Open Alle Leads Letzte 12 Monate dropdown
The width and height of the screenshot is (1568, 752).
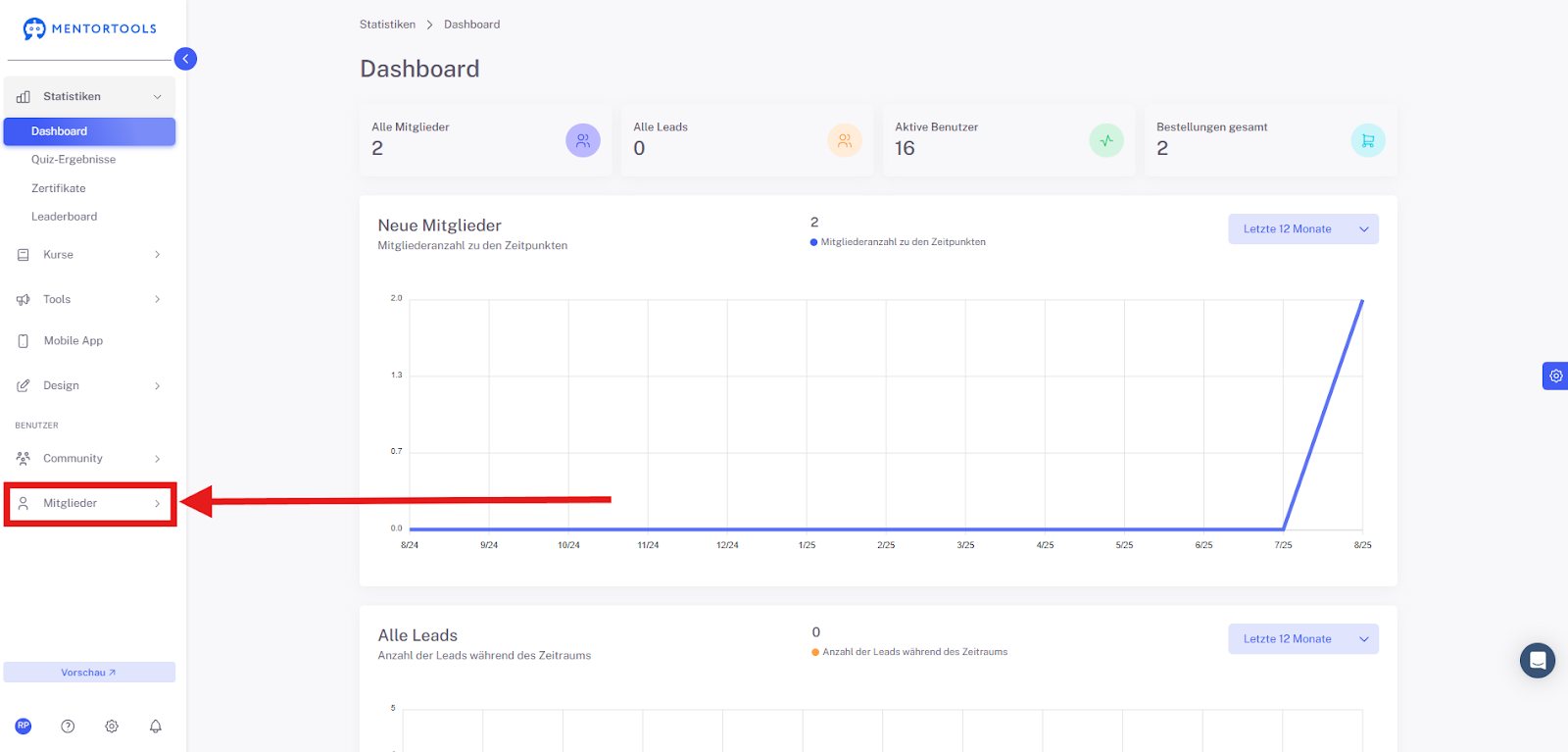1303,639
